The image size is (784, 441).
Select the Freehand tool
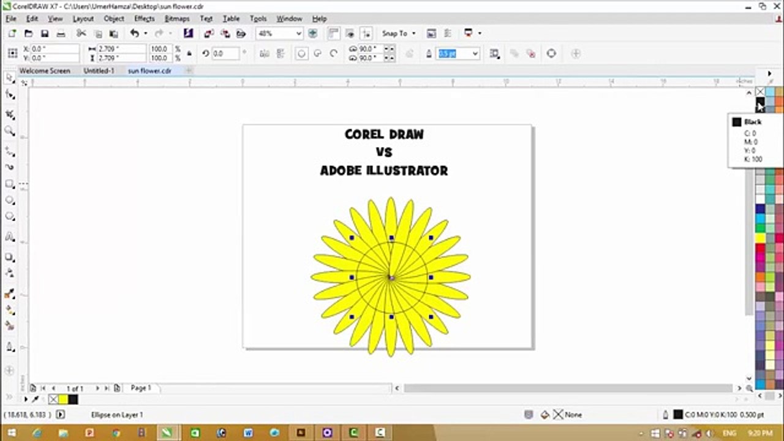coord(10,150)
